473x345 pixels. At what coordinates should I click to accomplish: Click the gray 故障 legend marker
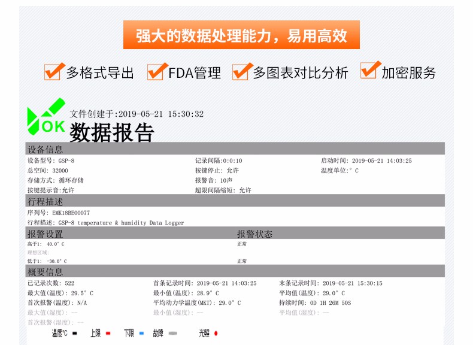click(175, 333)
